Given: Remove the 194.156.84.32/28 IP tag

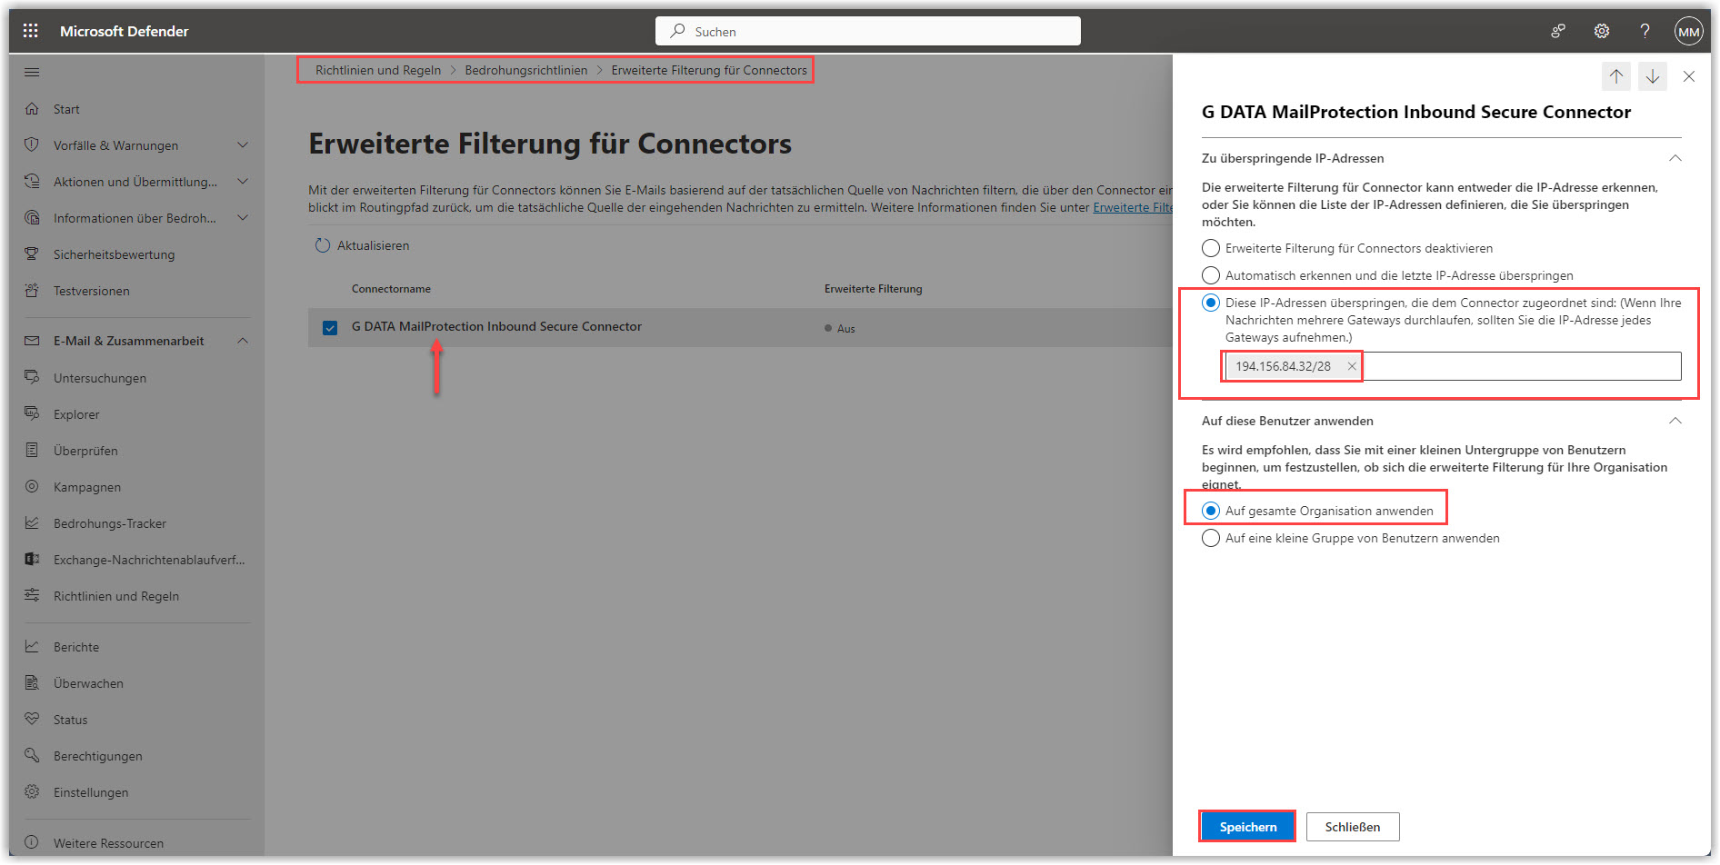Looking at the screenshot, I should pyautogui.click(x=1352, y=366).
